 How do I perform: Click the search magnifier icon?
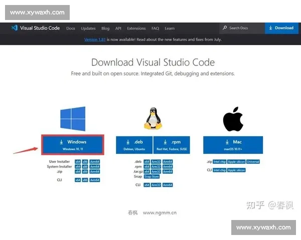coord(225,28)
